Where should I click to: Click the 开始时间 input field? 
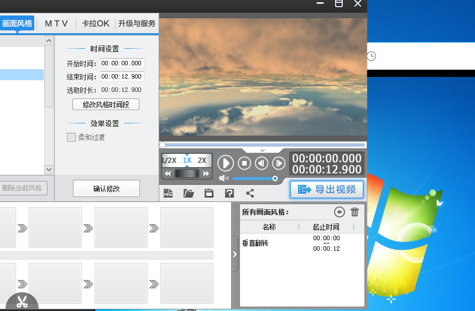(122, 63)
